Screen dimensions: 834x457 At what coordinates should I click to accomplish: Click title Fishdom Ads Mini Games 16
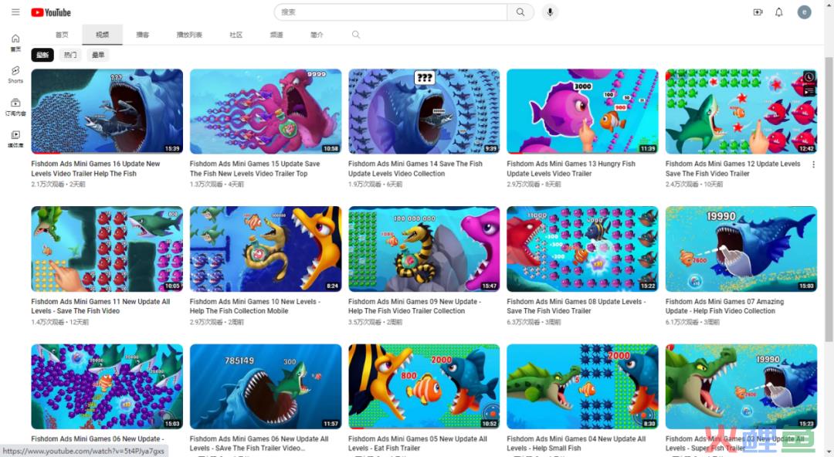96,168
